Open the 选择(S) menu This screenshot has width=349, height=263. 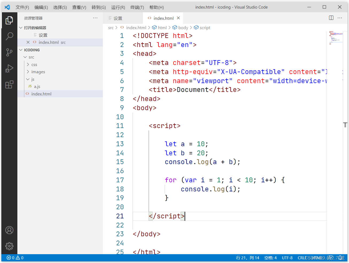tap(60, 7)
